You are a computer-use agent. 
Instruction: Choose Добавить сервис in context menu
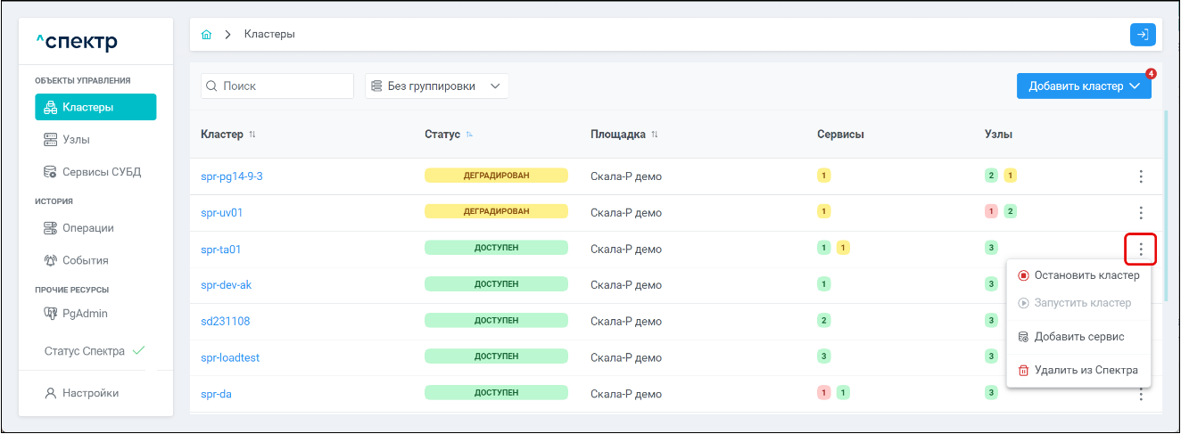point(1078,337)
